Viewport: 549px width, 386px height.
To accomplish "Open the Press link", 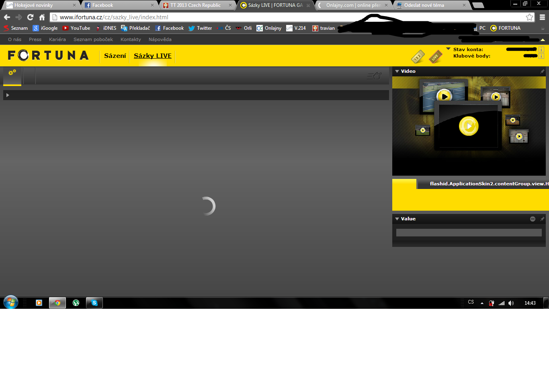I will (x=35, y=39).
